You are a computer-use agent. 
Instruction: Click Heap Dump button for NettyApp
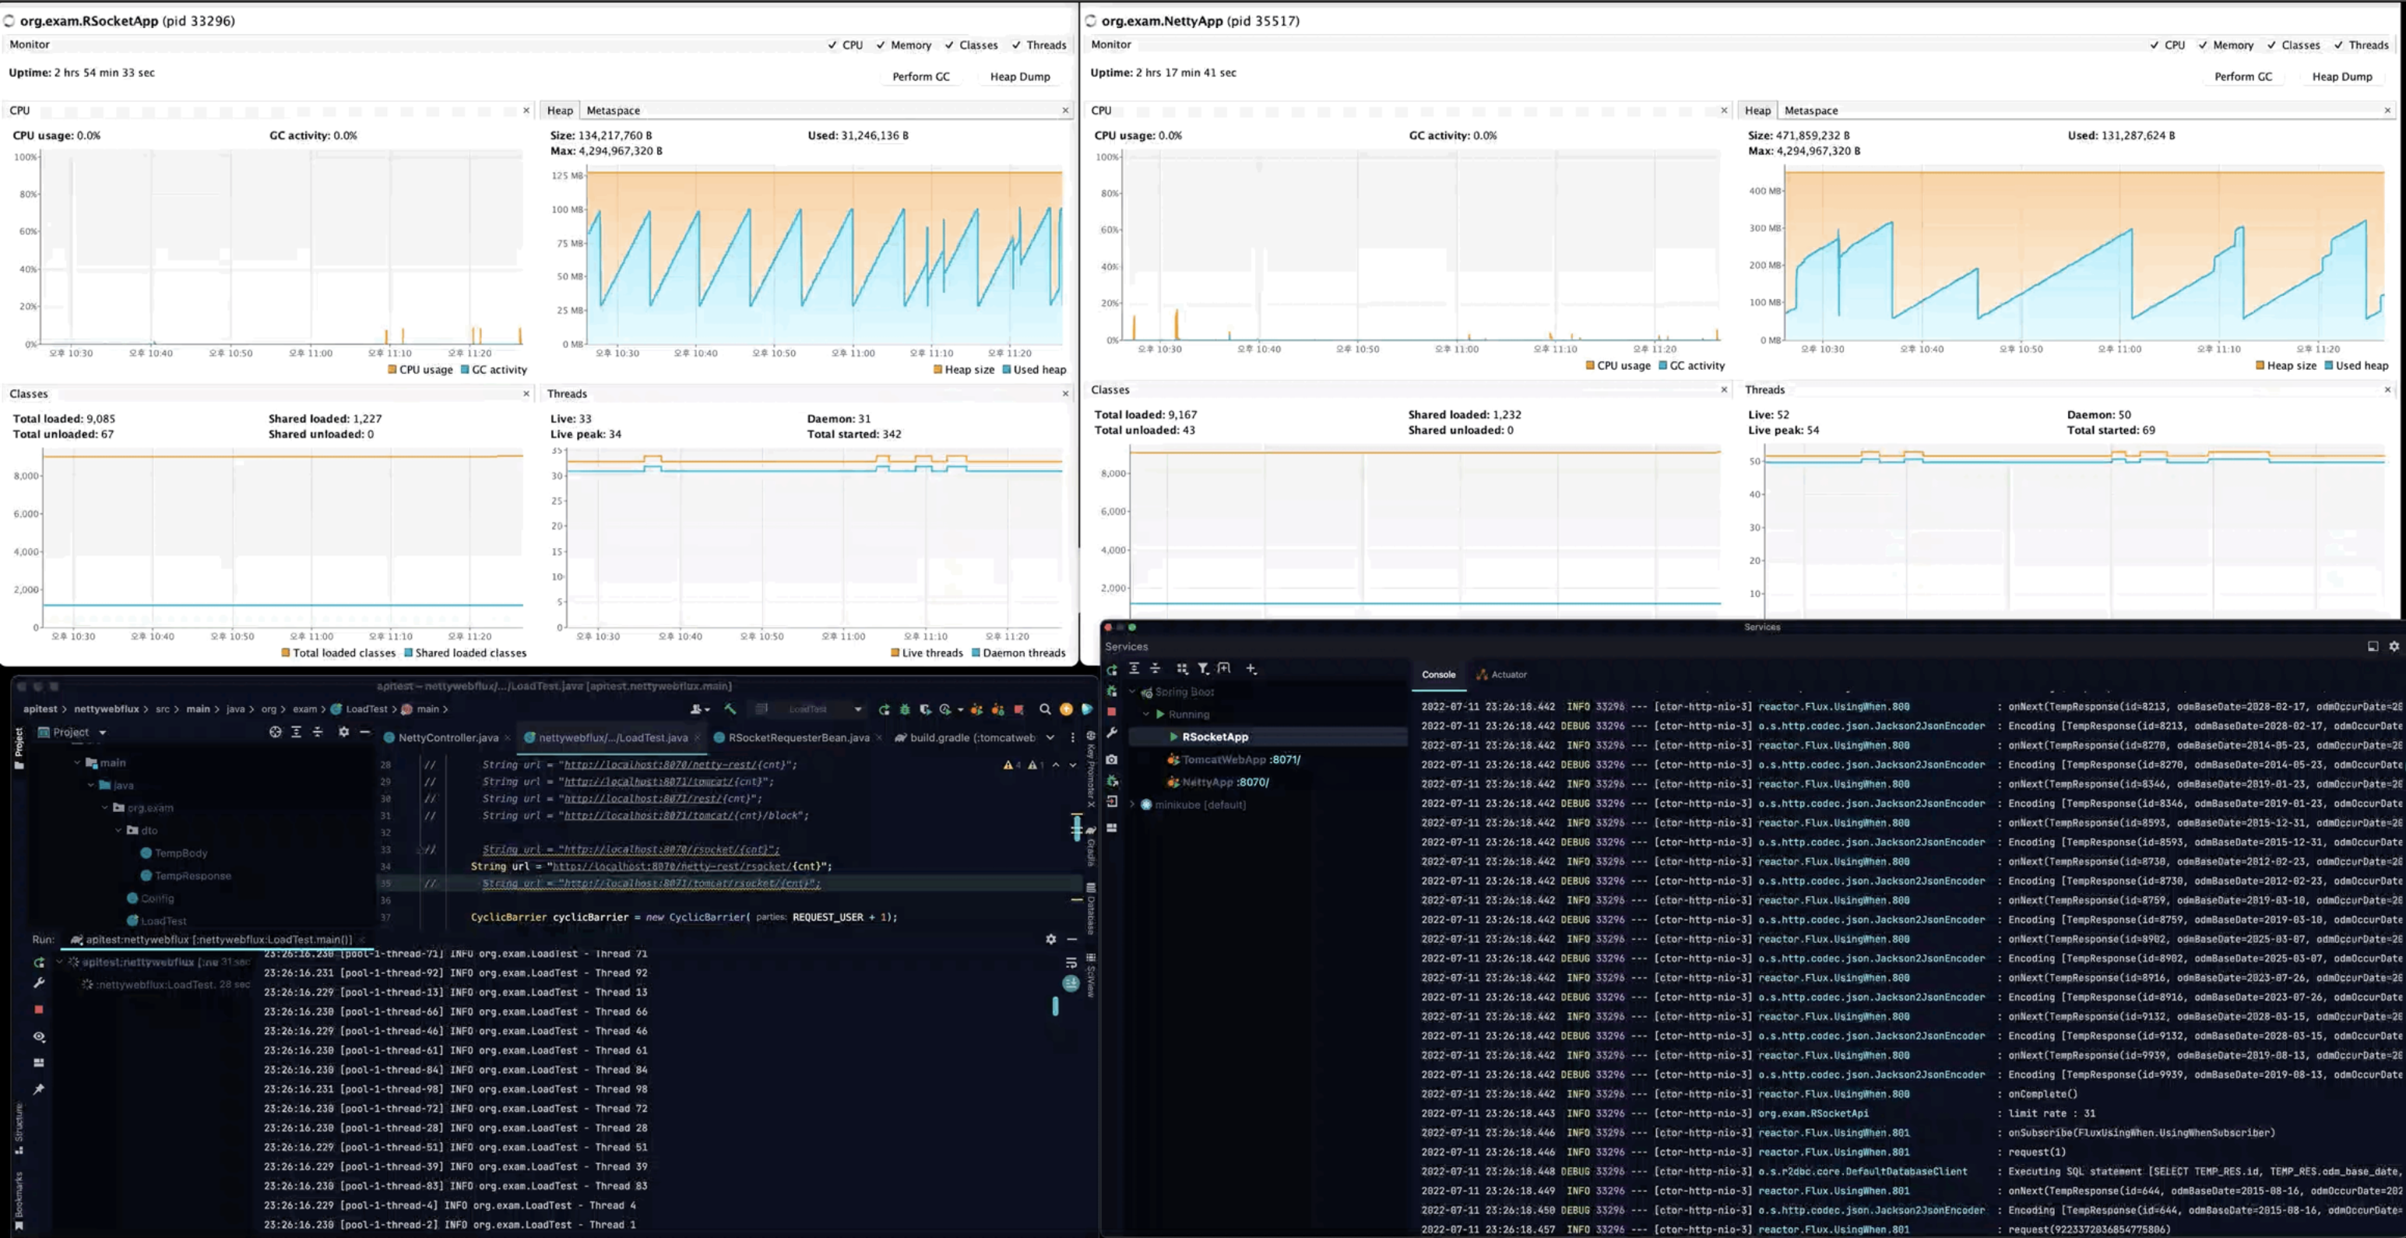[x=2341, y=76]
